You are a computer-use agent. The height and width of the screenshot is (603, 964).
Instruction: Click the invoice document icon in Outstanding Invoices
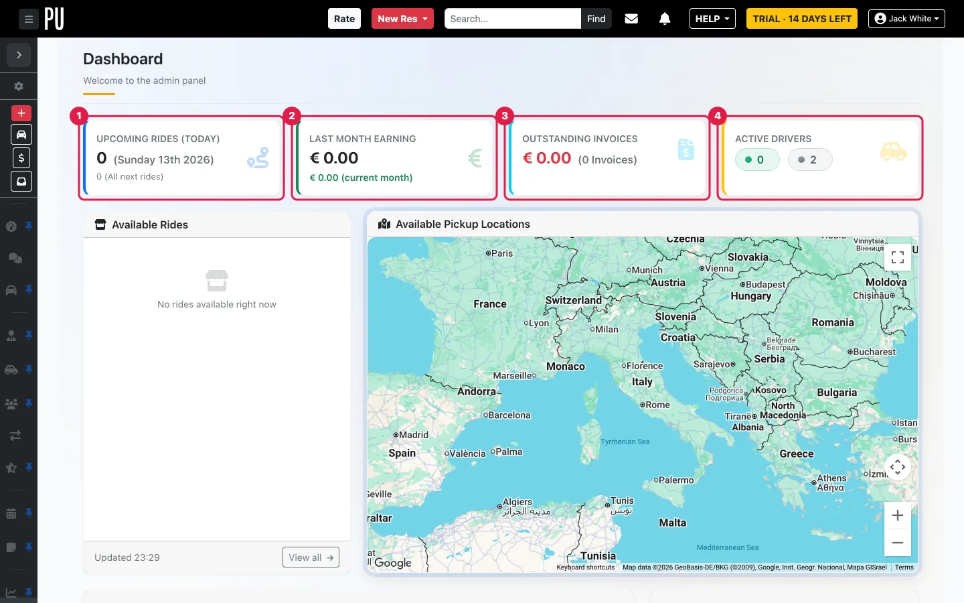(x=686, y=149)
